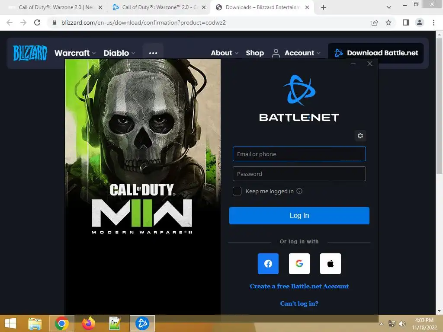Open Can't log in? link
443x332 pixels.
[299, 303]
